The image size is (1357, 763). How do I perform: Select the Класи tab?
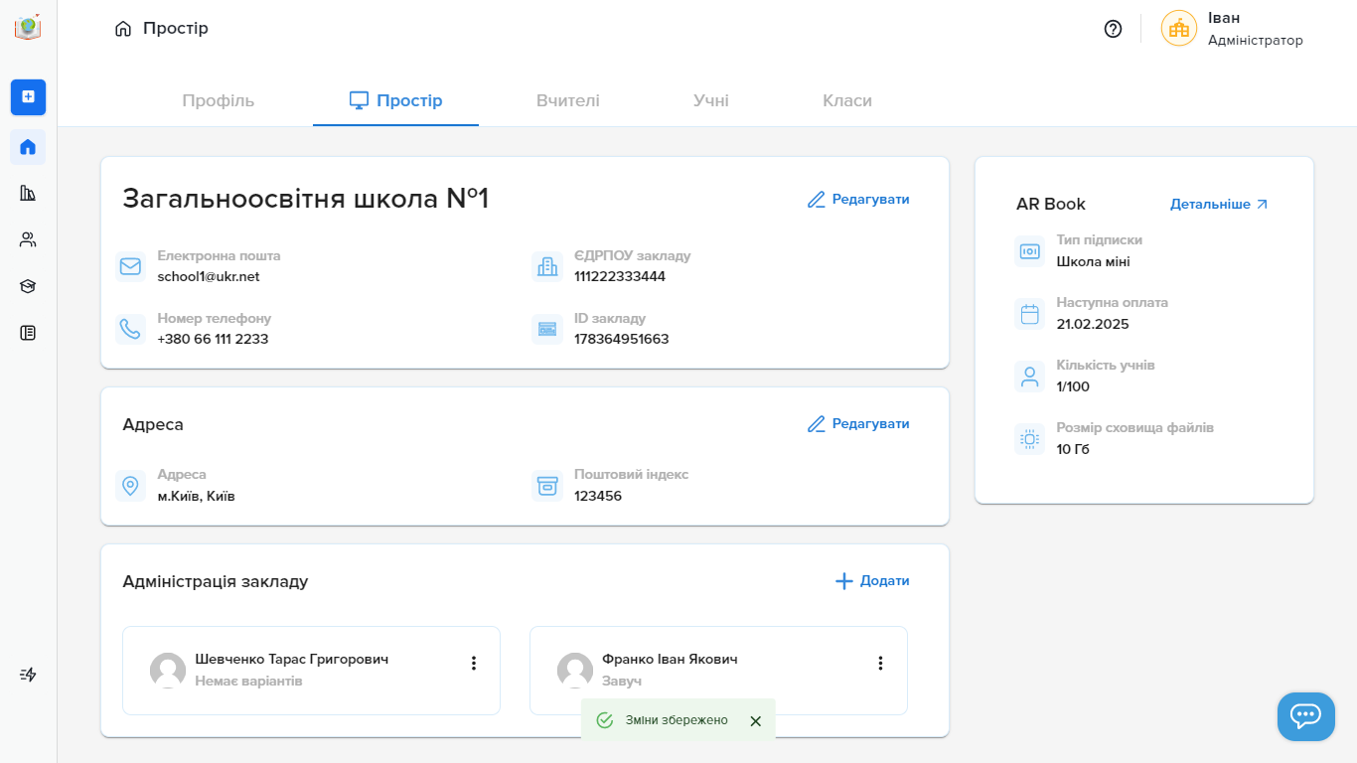point(847,100)
